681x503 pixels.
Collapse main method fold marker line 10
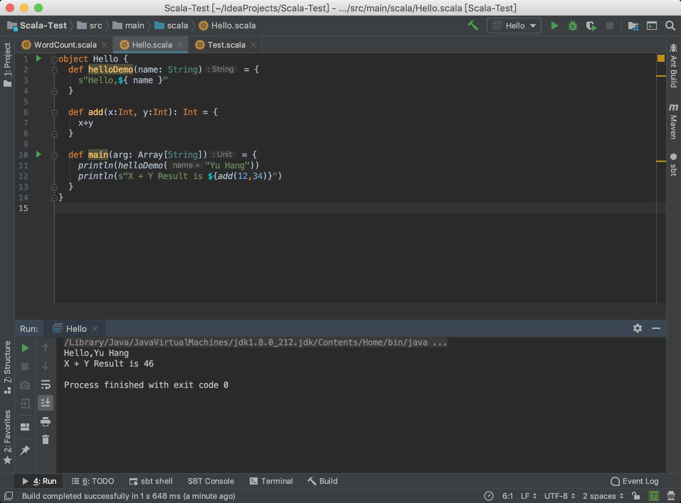coord(54,155)
